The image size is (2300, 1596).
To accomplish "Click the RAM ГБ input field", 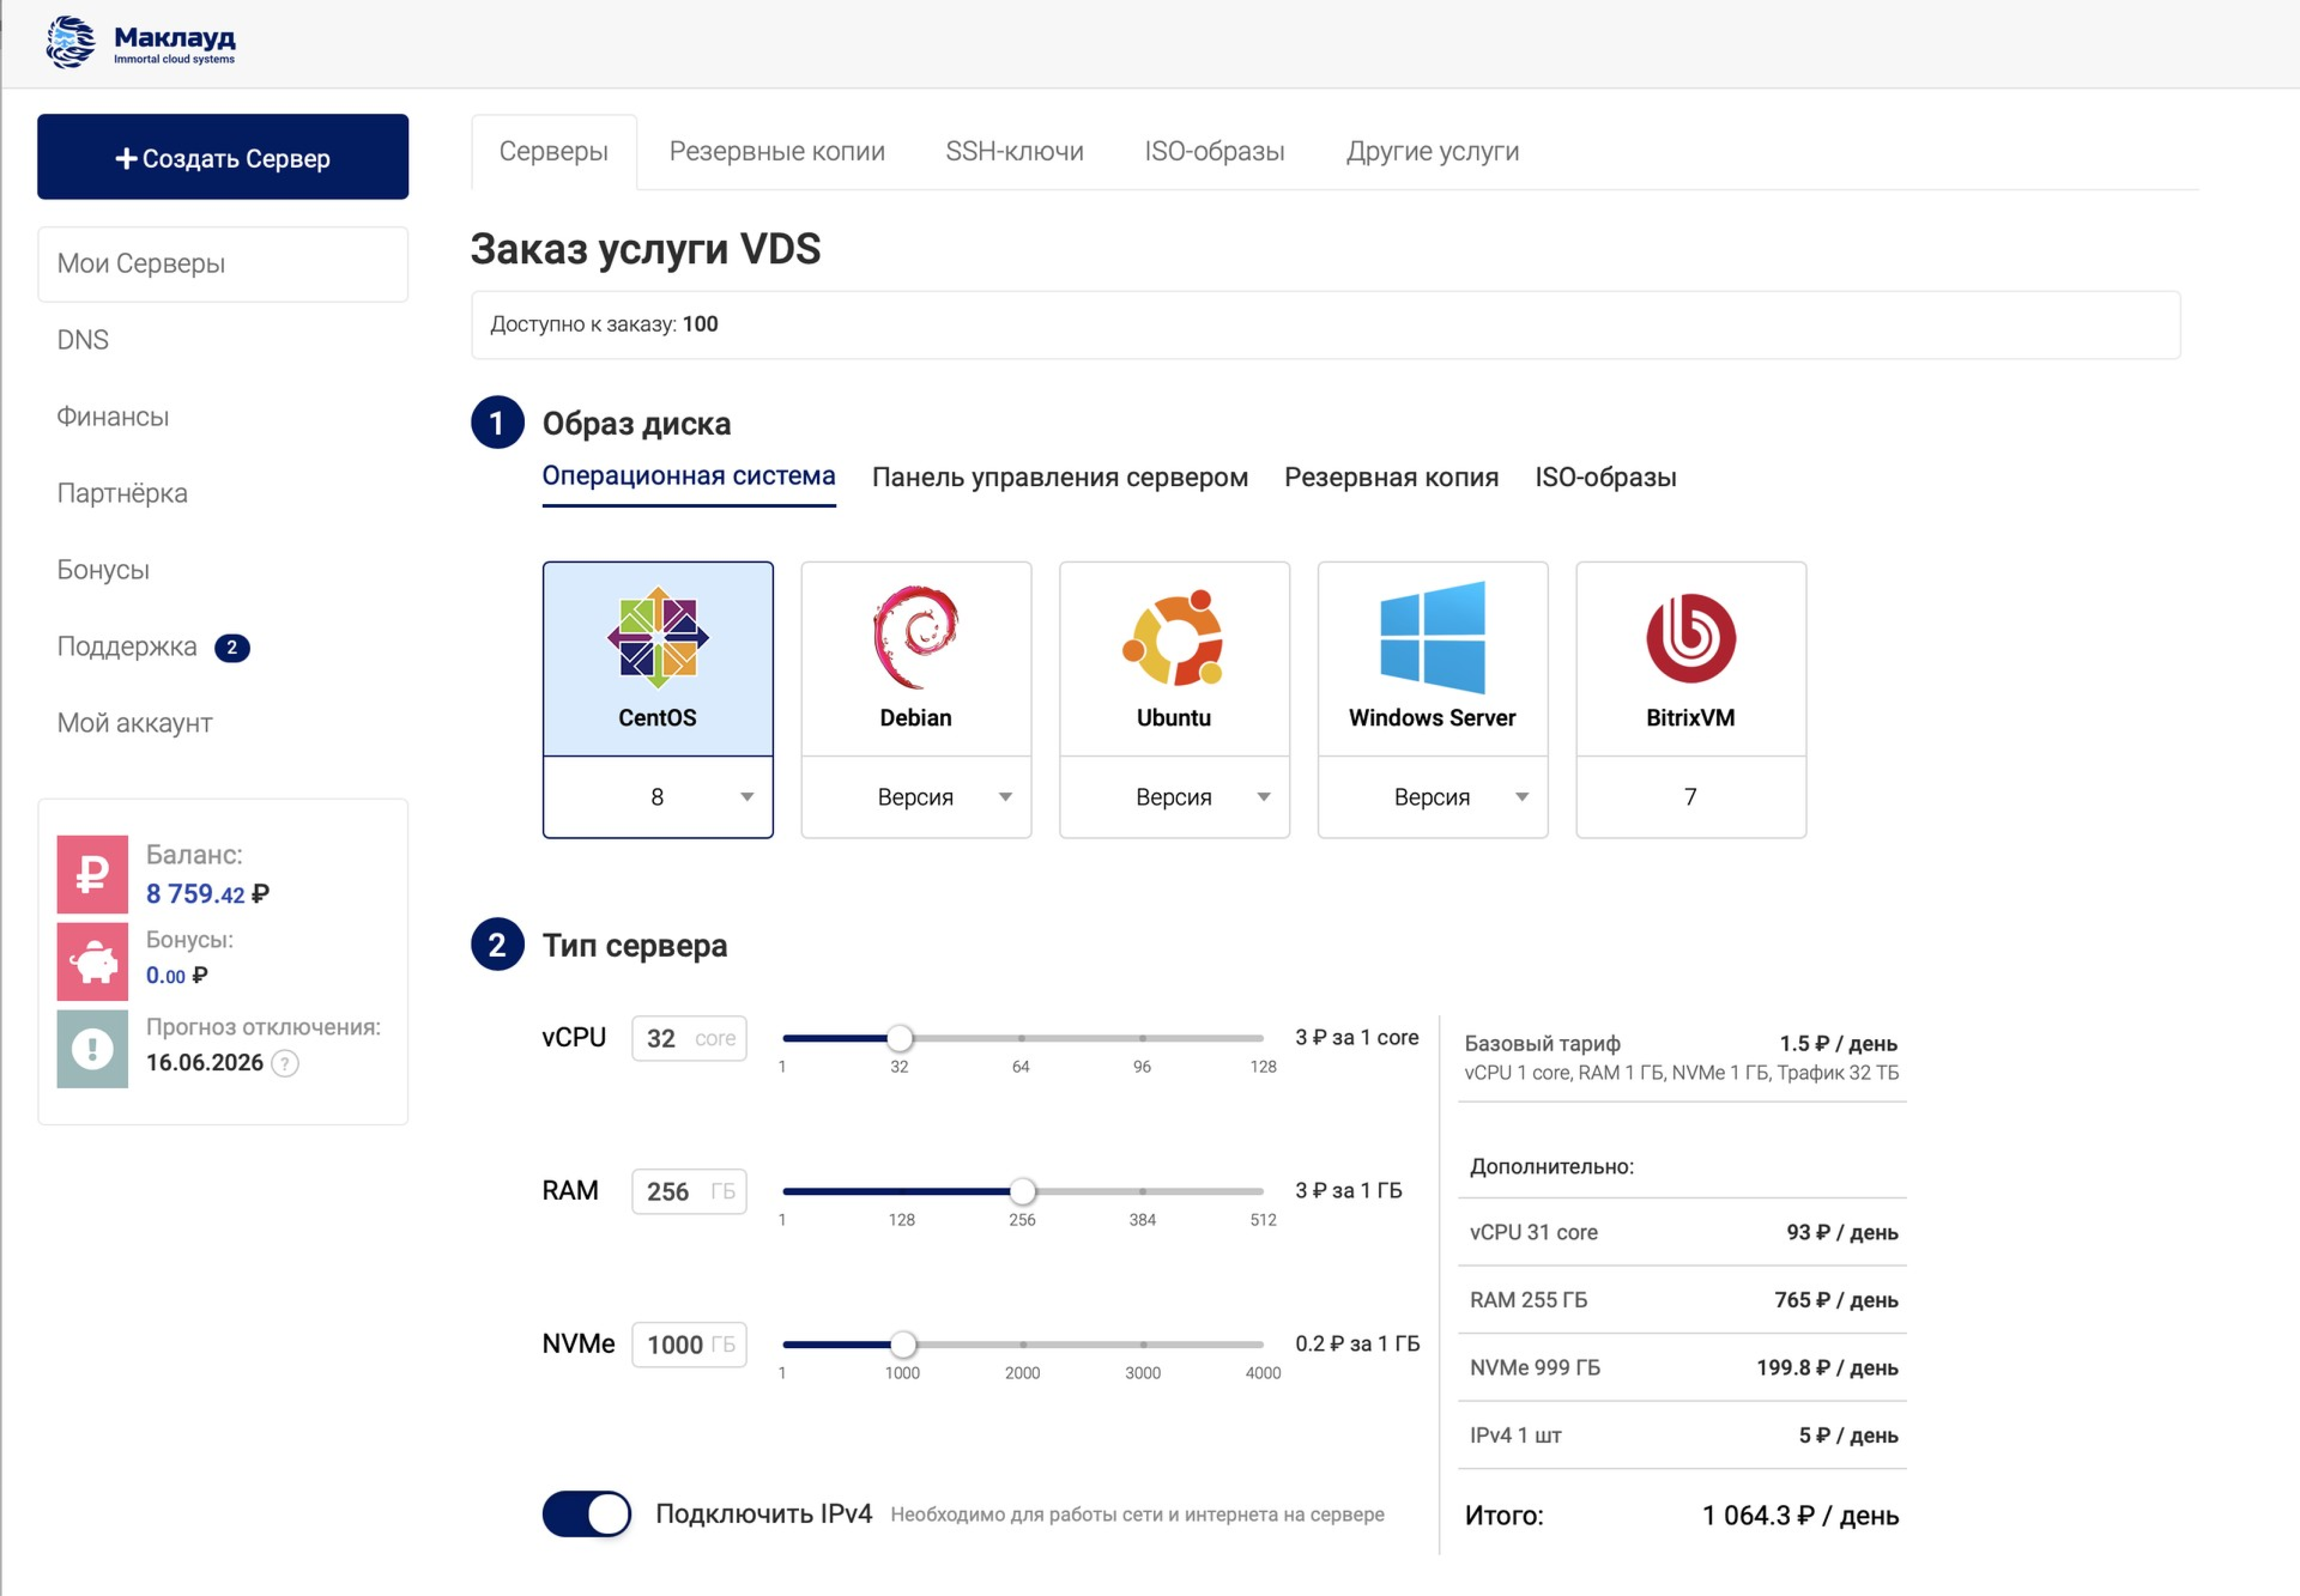I will click(689, 1191).
